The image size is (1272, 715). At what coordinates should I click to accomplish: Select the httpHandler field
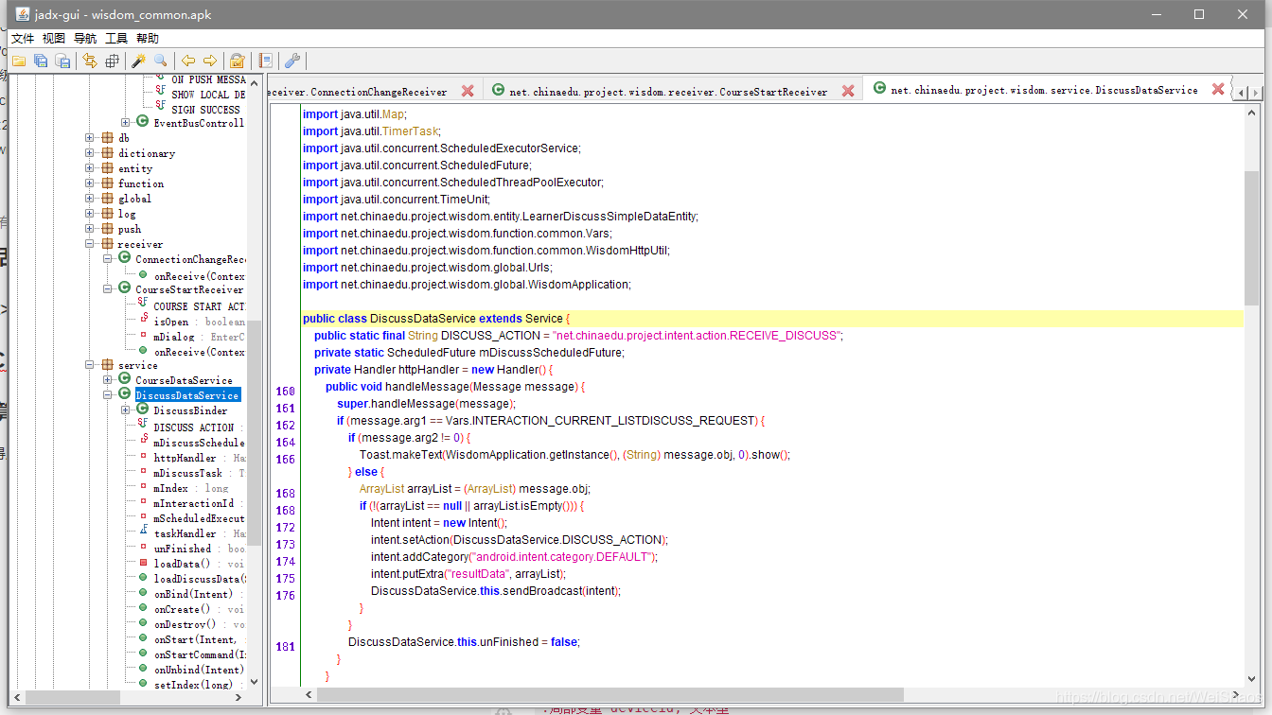click(199, 458)
